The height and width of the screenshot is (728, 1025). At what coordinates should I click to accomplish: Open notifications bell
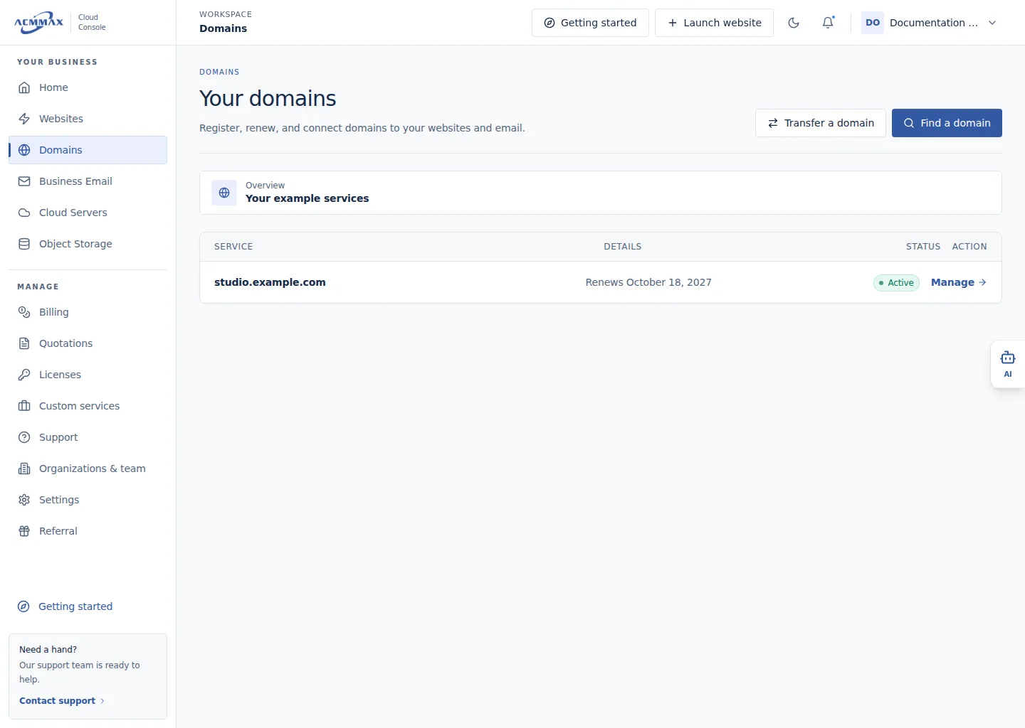(x=828, y=23)
